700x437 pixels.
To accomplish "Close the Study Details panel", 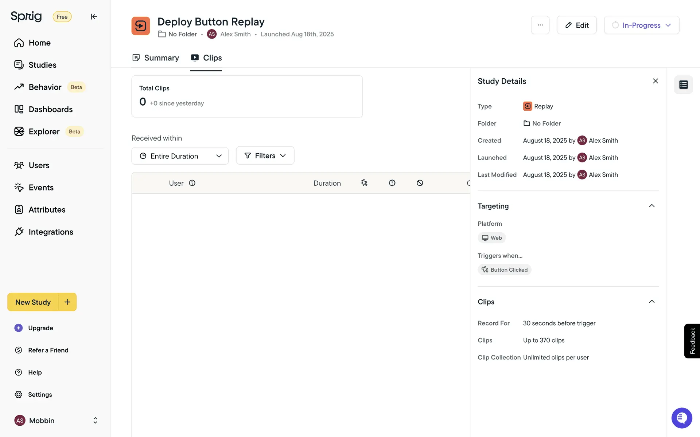I will pos(655,81).
